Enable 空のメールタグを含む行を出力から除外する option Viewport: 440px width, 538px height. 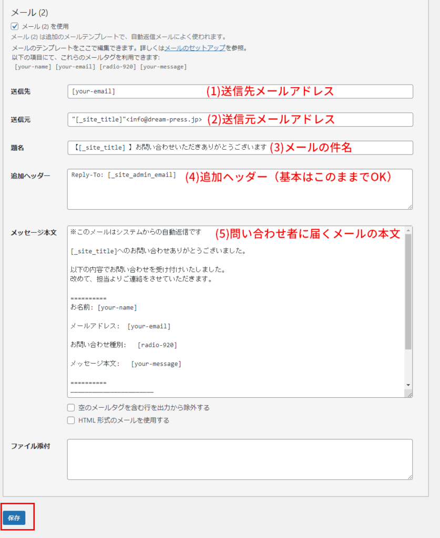coord(71,408)
